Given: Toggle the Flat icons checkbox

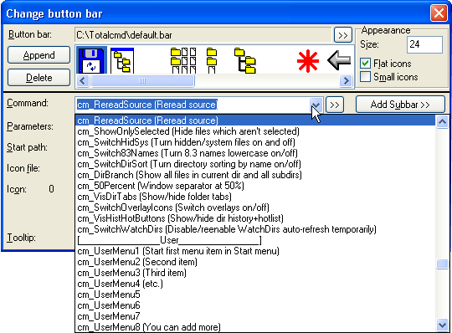Looking at the screenshot, I should (366, 64).
